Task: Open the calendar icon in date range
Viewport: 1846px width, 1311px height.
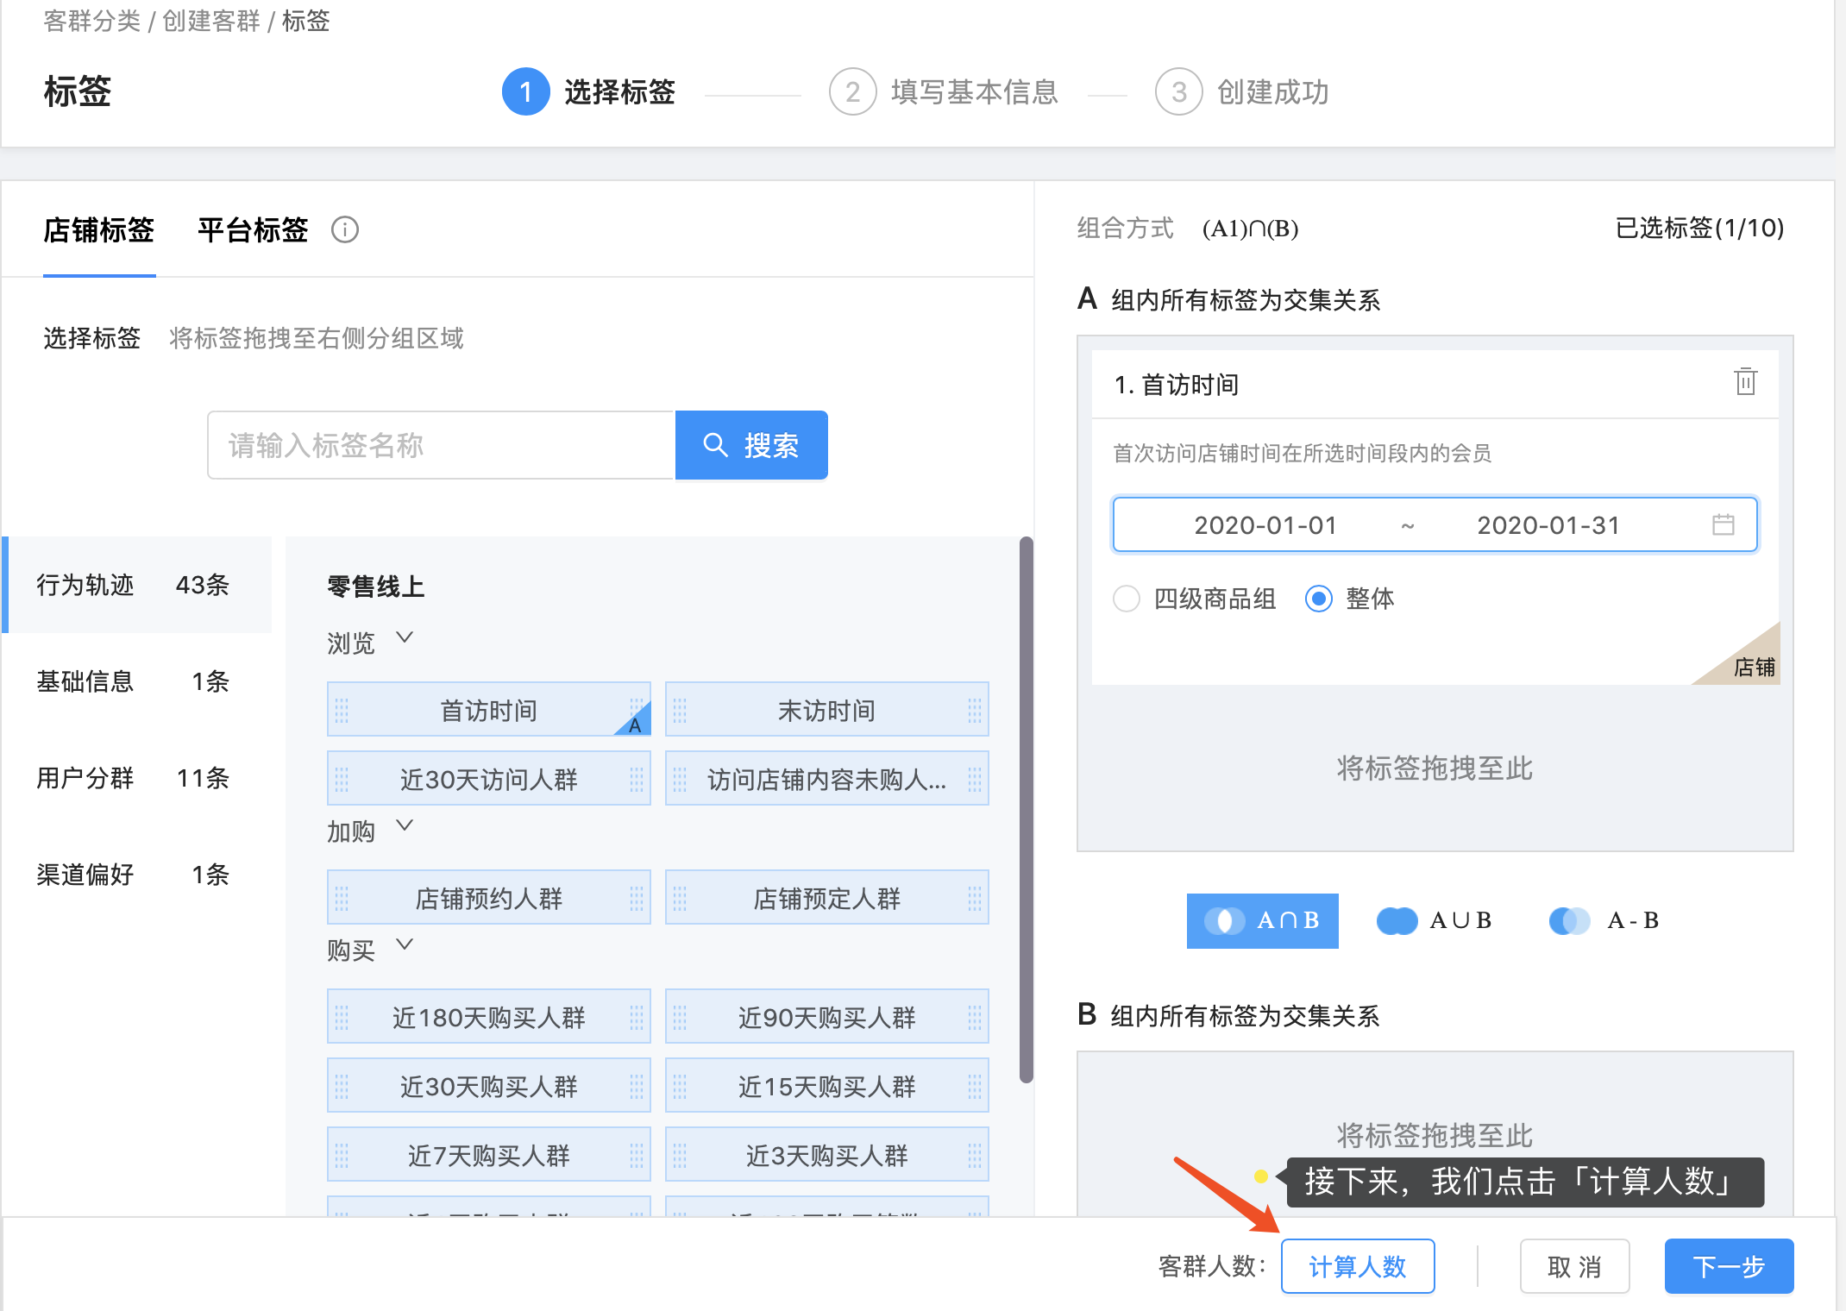Action: tap(1723, 524)
